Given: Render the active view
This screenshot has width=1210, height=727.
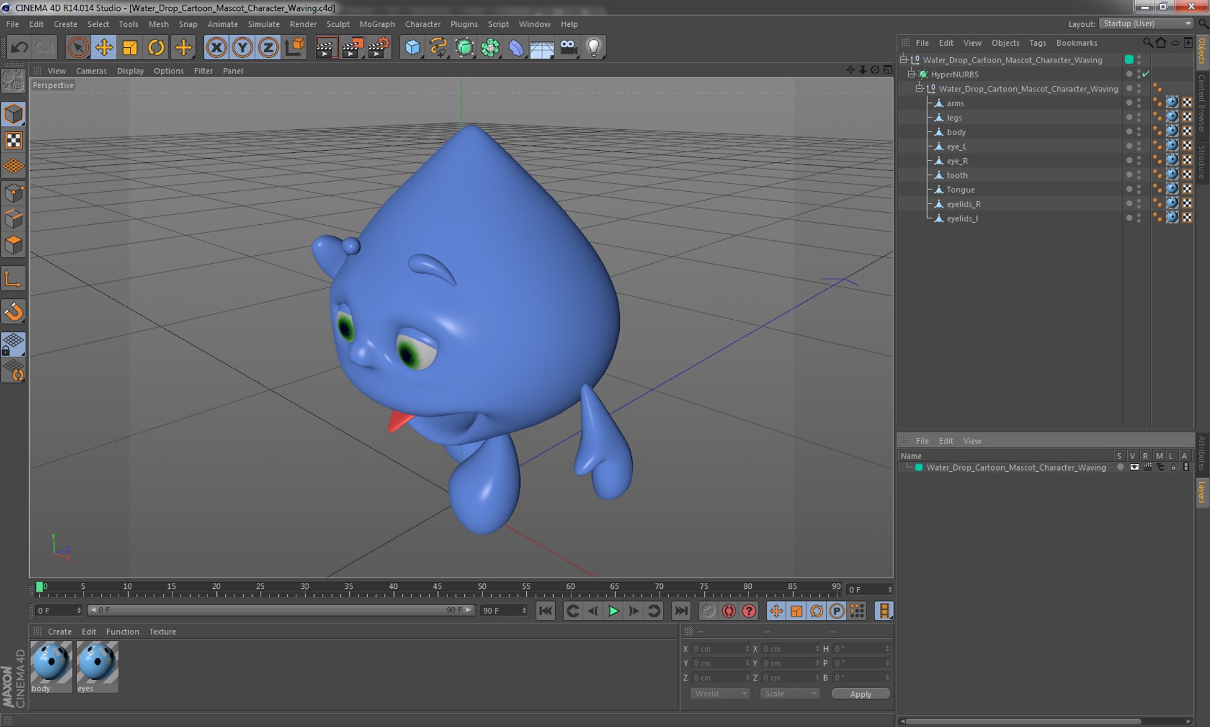Looking at the screenshot, I should pos(326,47).
